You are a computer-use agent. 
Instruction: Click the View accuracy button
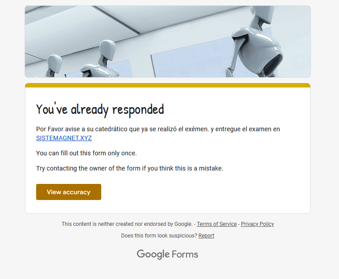[69, 192]
